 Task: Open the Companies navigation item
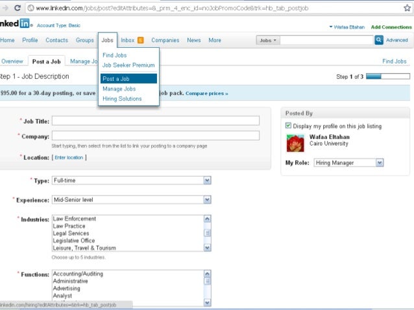click(x=165, y=40)
